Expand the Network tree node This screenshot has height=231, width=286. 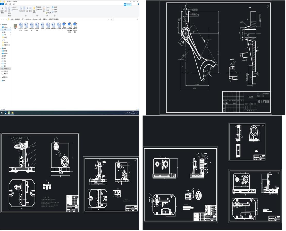tap(1, 80)
